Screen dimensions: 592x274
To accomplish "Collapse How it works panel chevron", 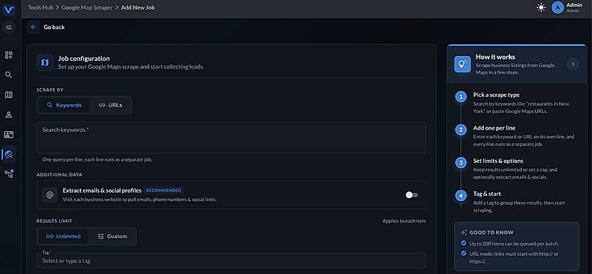I will pyautogui.click(x=573, y=64).
